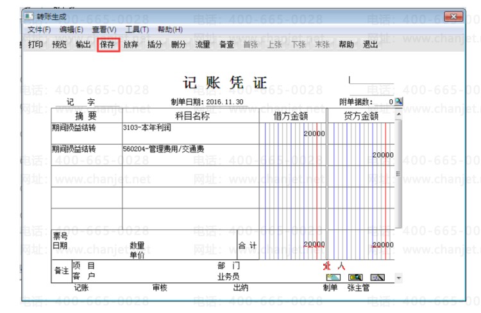The image size is (481, 313).
Task: Click 退出 to exit the window
Action: point(370,45)
